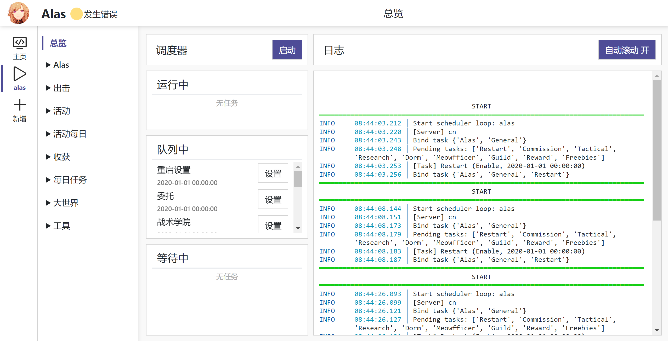
Task: Select 总览 in the navigation panel
Action: (58, 43)
